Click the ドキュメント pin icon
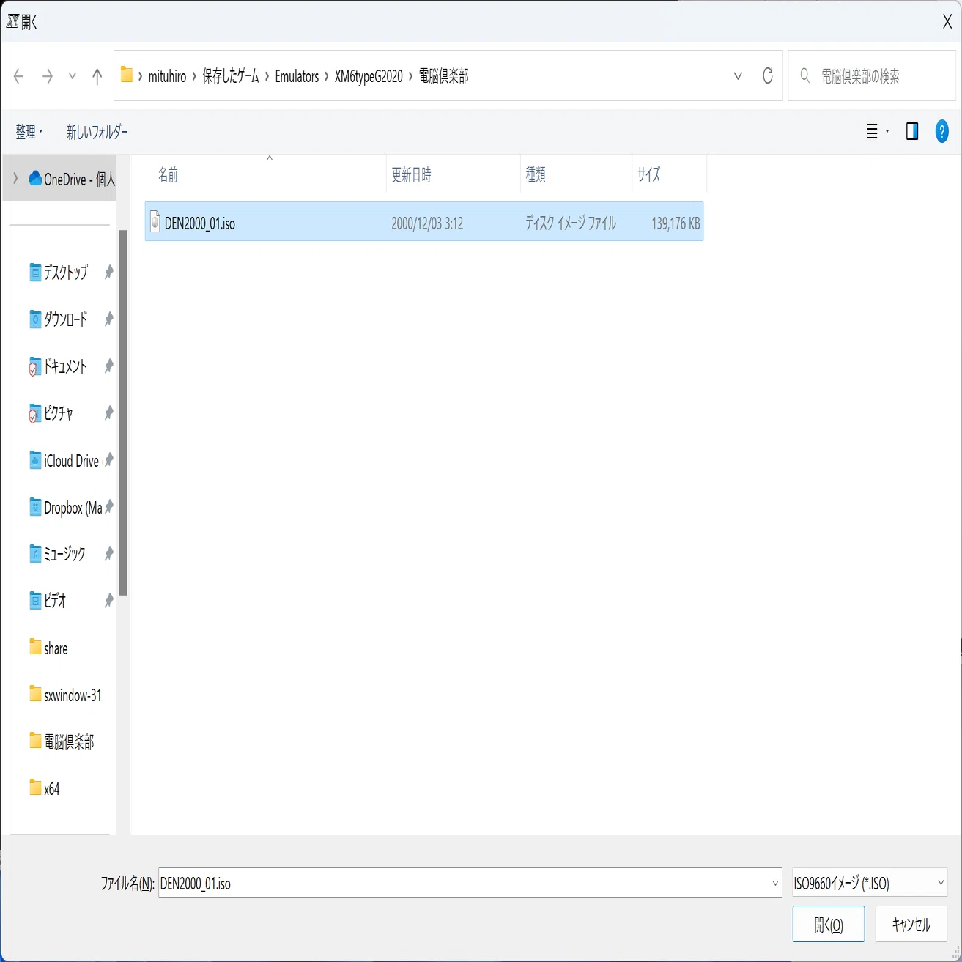The image size is (962, 962). pos(108,366)
